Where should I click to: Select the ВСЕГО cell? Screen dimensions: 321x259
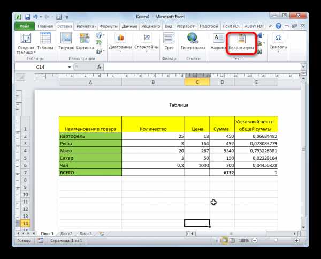[x=90, y=172]
